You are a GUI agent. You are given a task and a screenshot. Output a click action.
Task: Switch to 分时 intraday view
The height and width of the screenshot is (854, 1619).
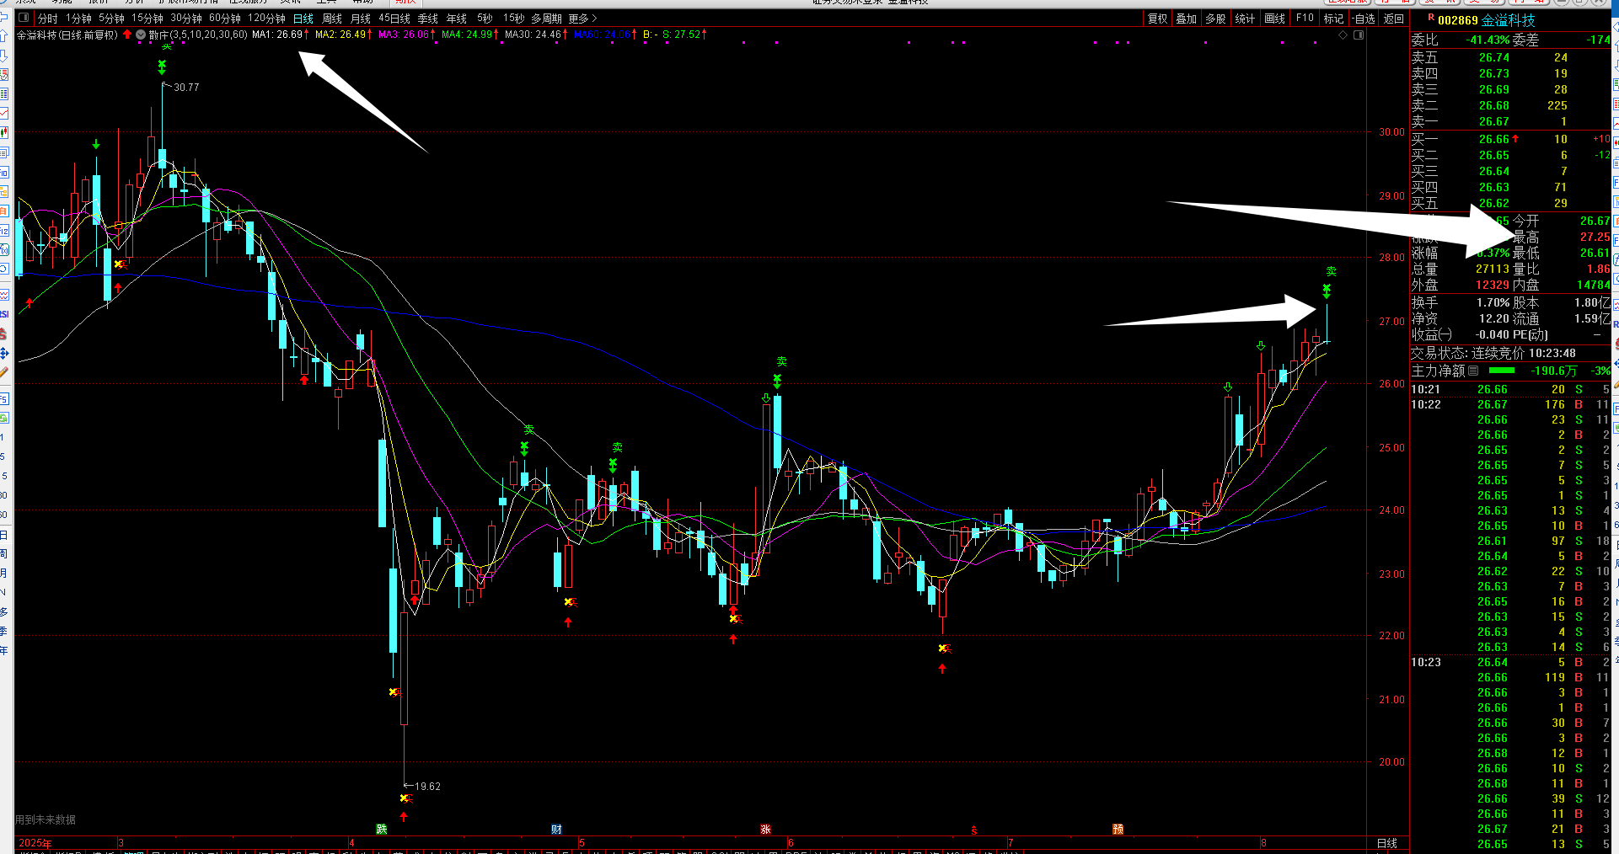(48, 19)
